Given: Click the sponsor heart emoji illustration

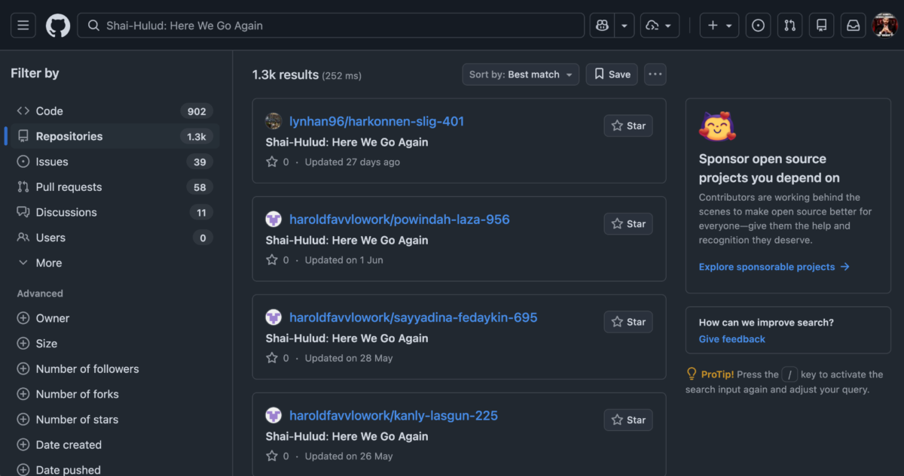Looking at the screenshot, I should (716, 126).
